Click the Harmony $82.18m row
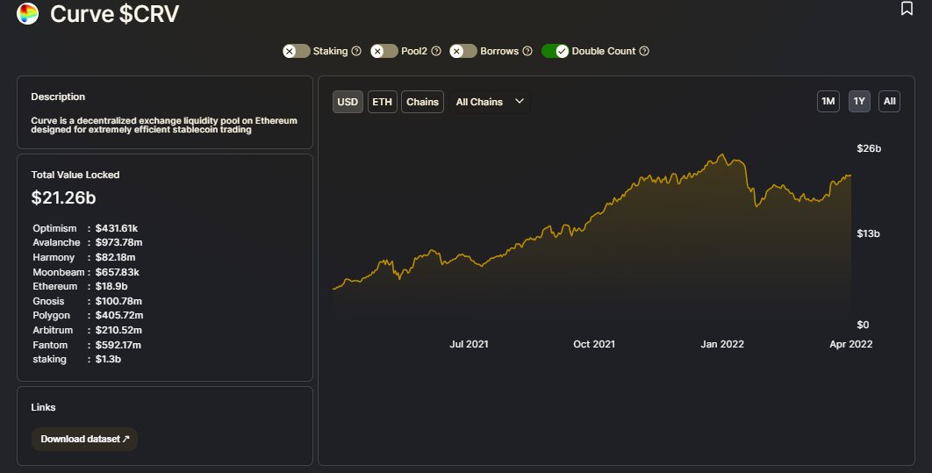Screen dimensions: 932x473 [83, 257]
